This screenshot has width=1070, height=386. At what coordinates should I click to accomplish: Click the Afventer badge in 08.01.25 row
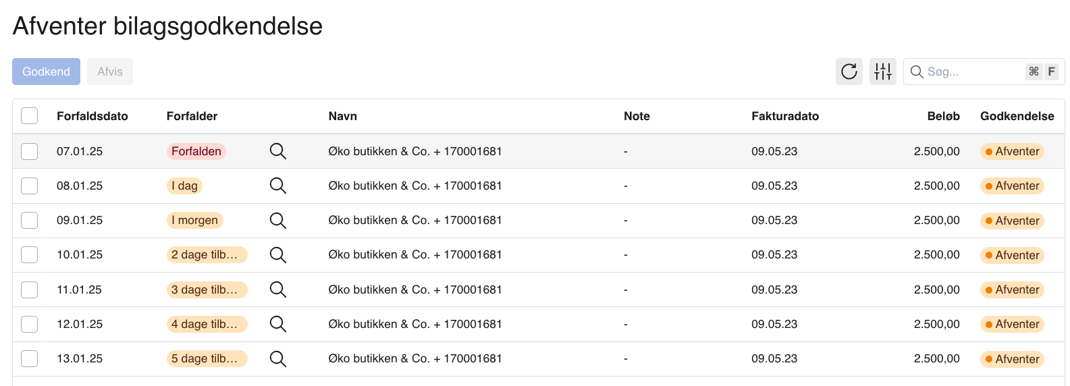1012,186
